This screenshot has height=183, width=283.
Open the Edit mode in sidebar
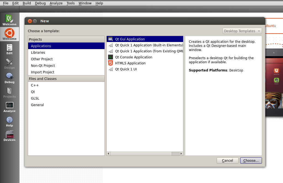coord(10,49)
